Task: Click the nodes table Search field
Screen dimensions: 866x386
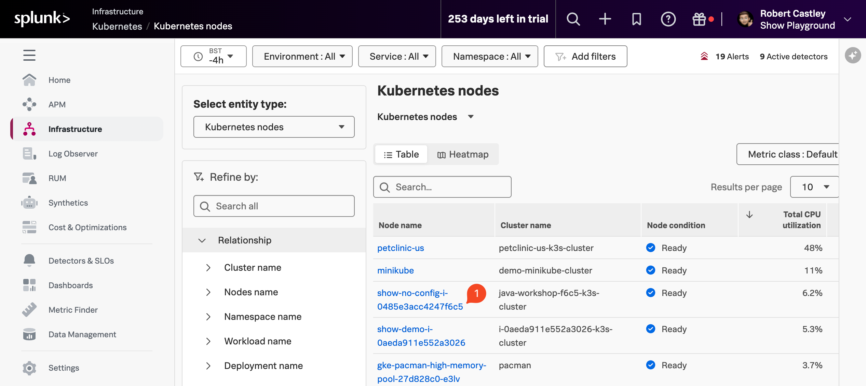Action: click(x=442, y=187)
